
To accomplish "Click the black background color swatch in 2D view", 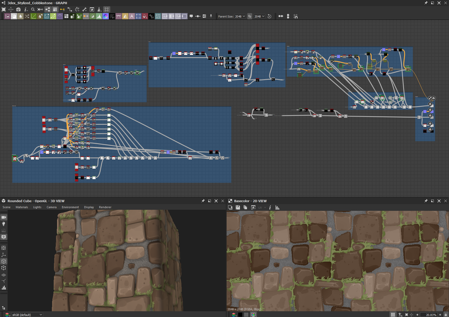I will coord(240,315).
